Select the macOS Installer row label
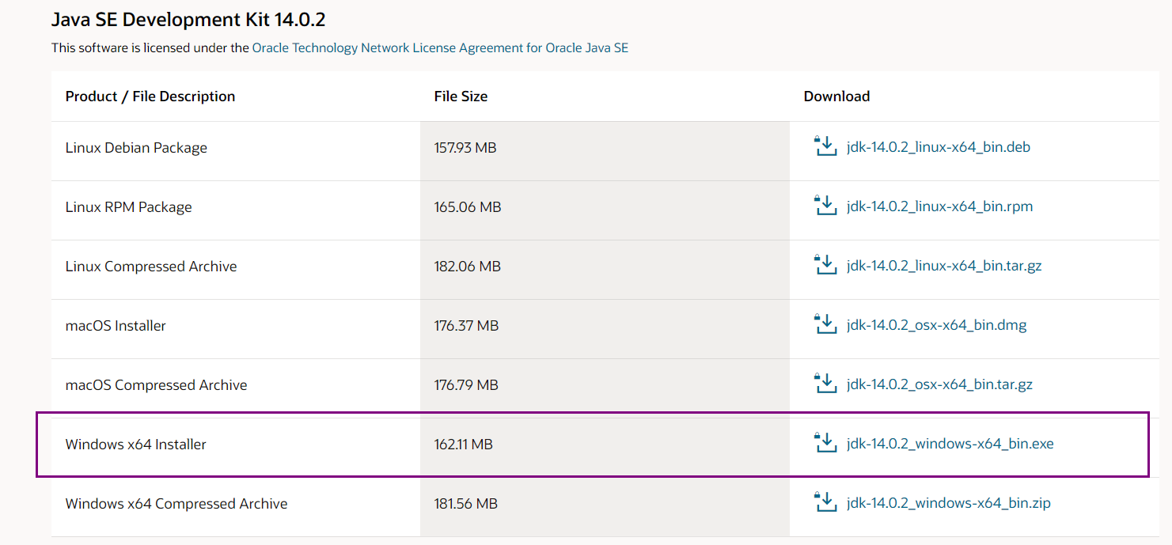Screen dimensions: 1172x545 click(116, 326)
